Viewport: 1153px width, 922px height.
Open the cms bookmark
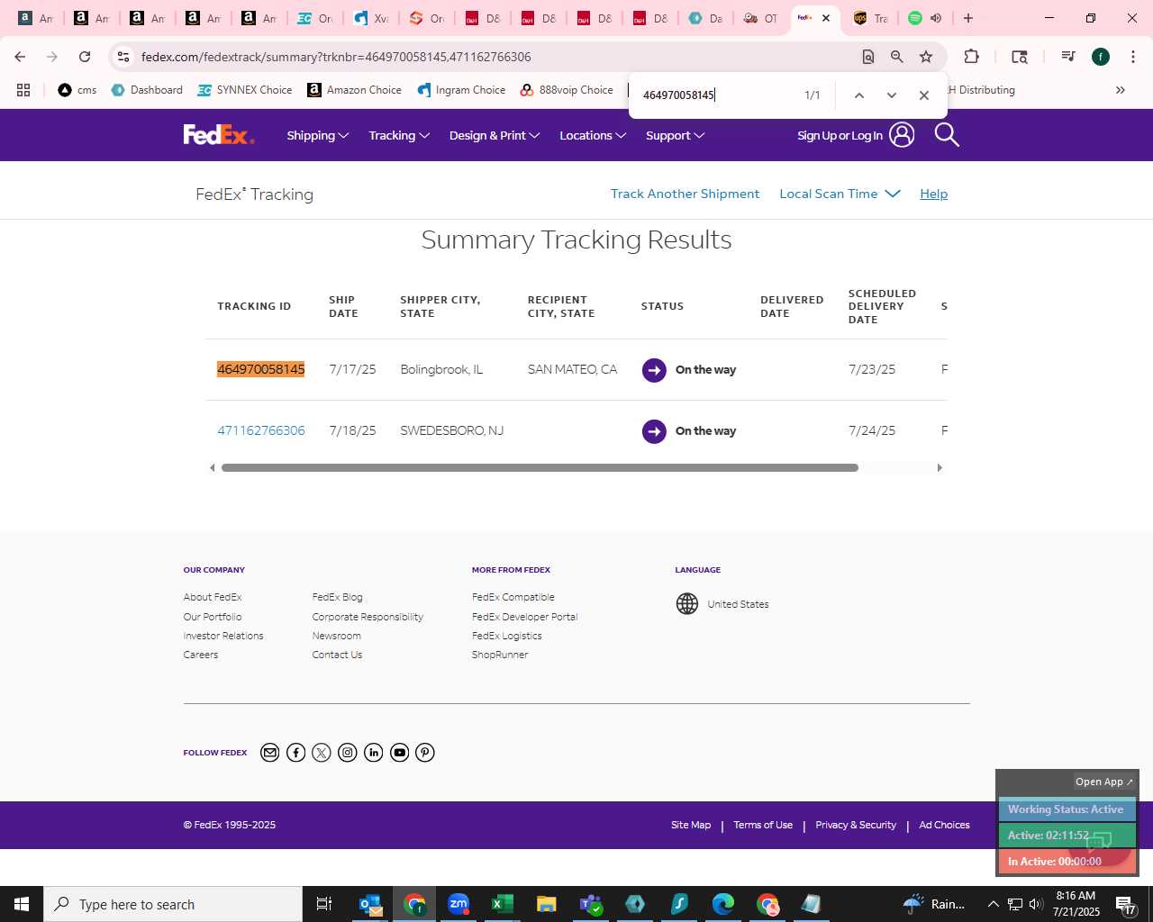click(77, 90)
